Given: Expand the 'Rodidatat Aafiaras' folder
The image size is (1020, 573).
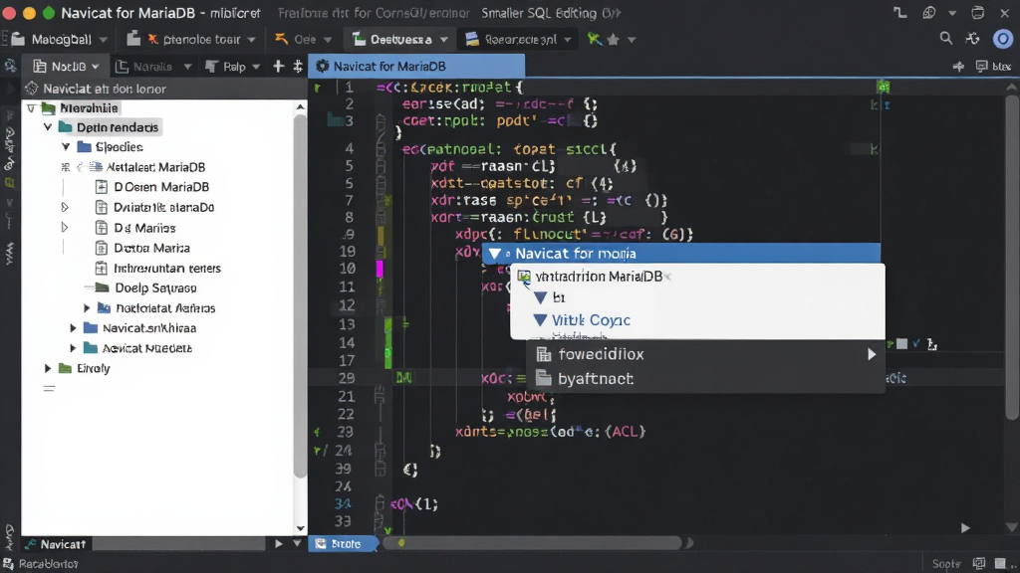Looking at the screenshot, I should [x=87, y=308].
